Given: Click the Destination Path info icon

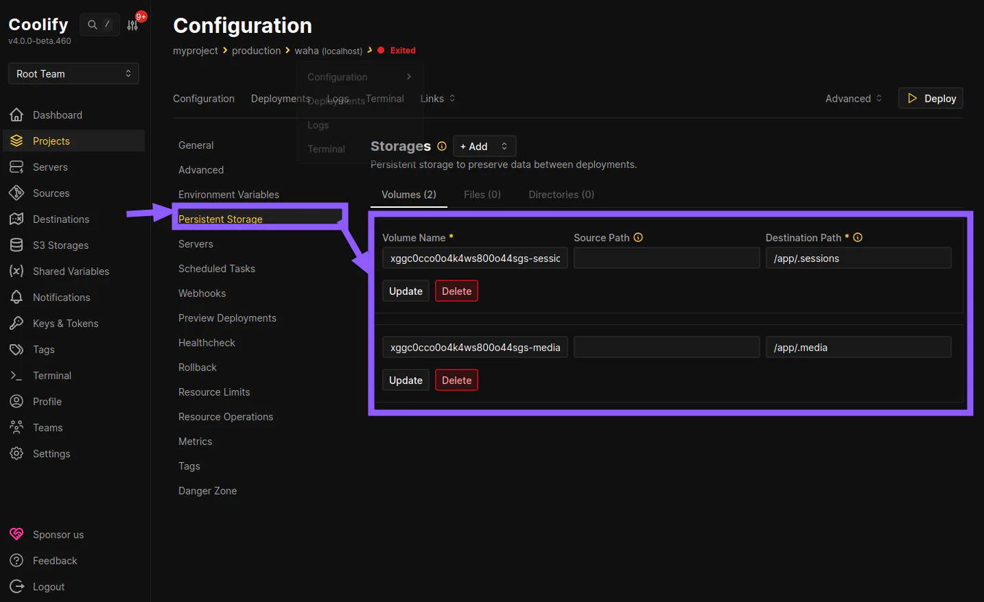Looking at the screenshot, I should coord(858,238).
